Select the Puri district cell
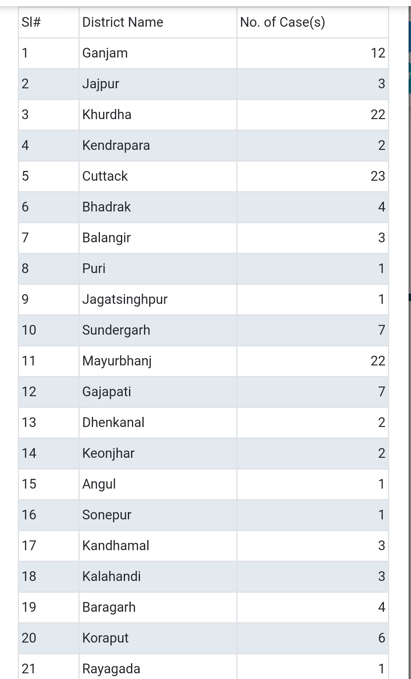This screenshot has height=679, width=411. 94,269
